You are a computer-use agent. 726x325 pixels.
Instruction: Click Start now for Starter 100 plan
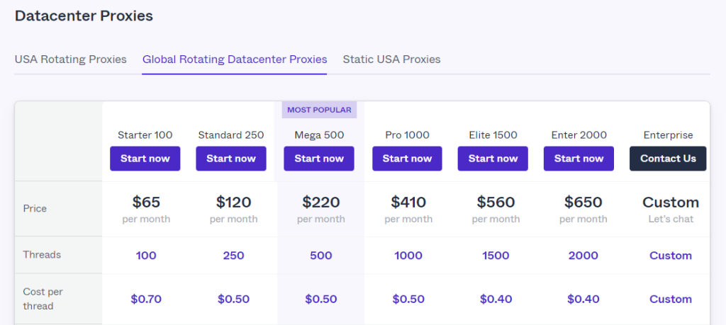[x=145, y=159]
